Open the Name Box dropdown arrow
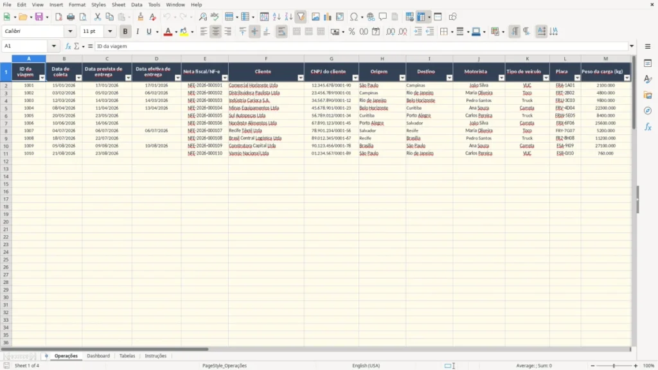Screen dimensions: 658x370 coord(54,46)
